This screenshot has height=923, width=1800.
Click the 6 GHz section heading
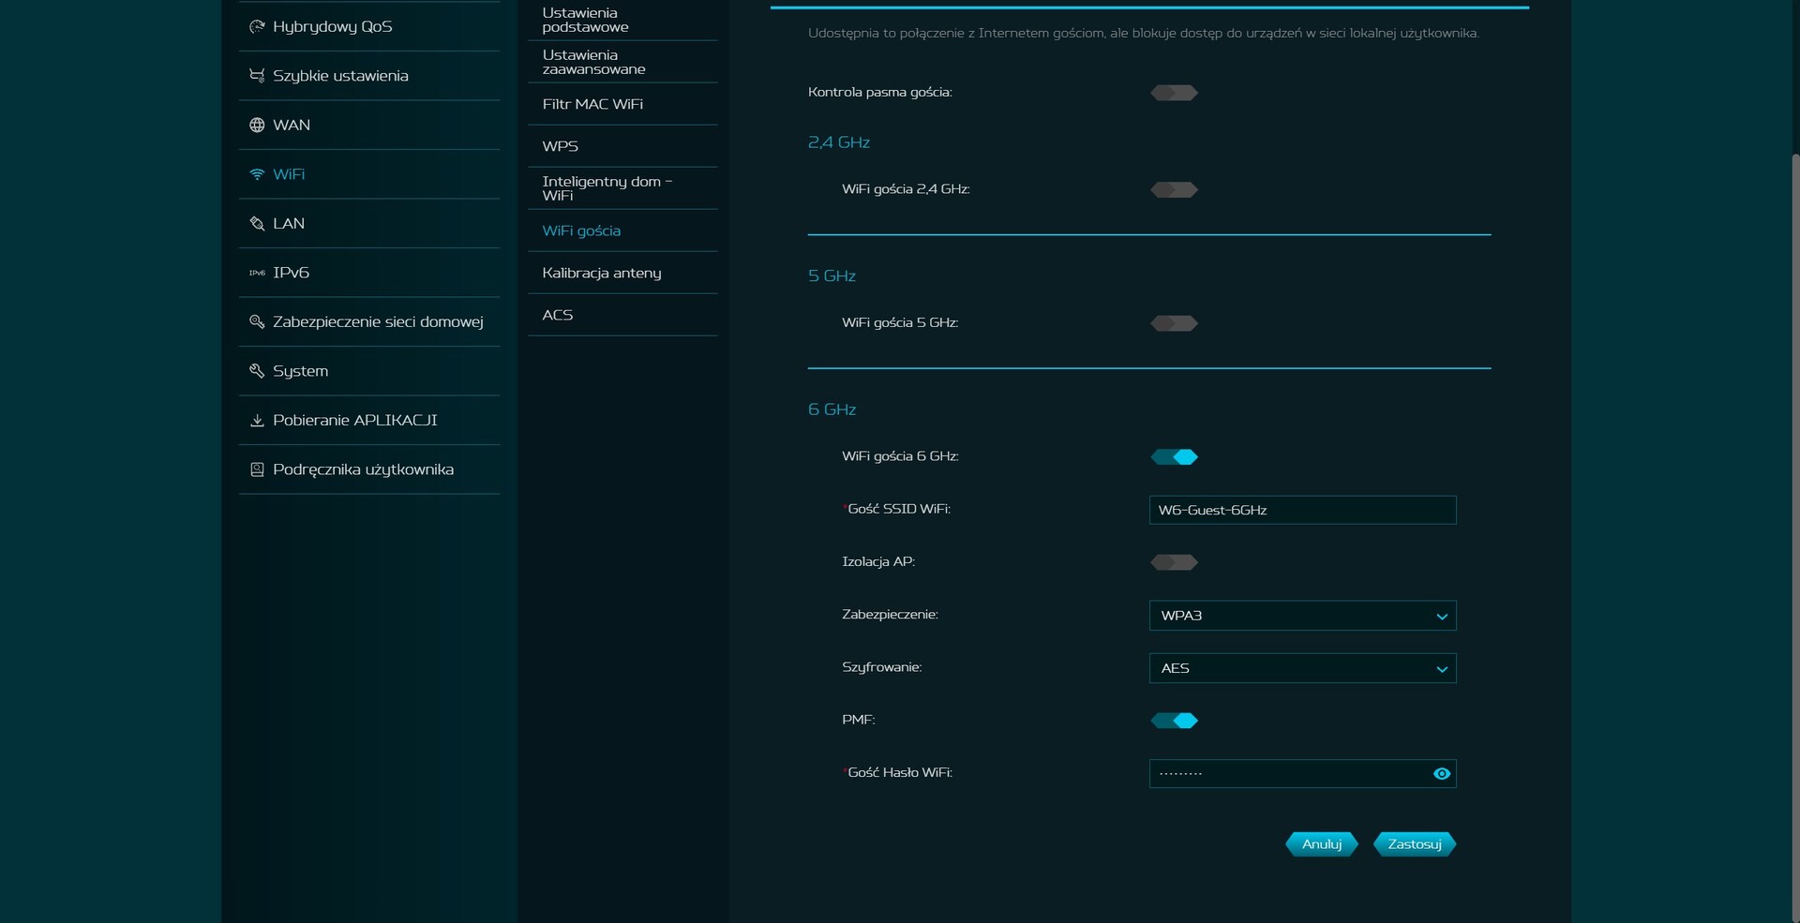point(832,409)
